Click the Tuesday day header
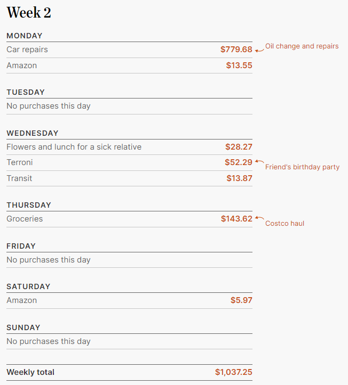348x385 pixels. 26,92
